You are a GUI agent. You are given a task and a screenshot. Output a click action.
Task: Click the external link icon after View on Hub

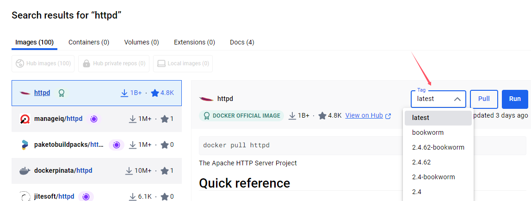coord(388,116)
